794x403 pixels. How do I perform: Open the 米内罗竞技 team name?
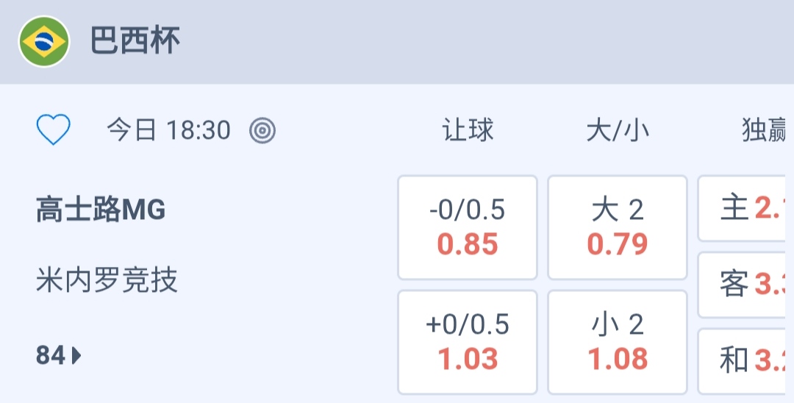(107, 280)
